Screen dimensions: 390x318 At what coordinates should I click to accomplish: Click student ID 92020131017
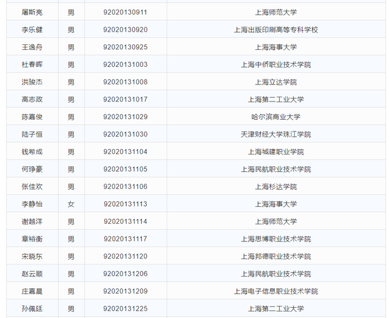[x=126, y=100]
